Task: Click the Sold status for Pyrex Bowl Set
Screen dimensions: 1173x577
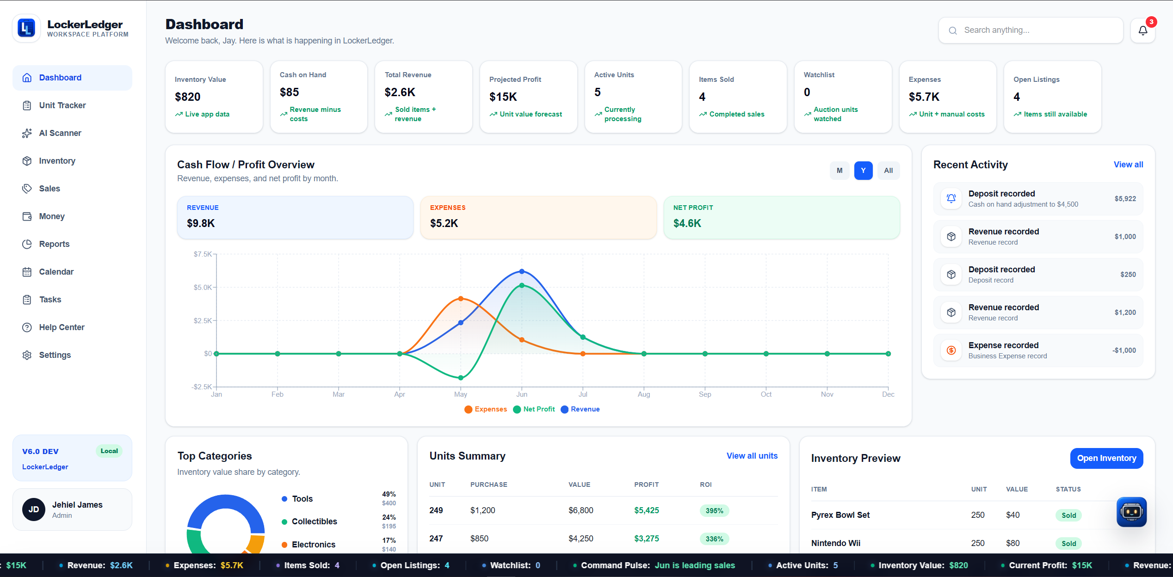Action: click(x=1068, y=515)
